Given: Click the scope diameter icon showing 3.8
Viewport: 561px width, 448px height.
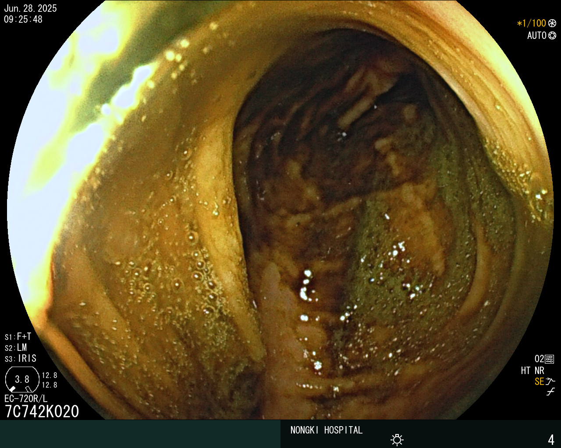Looking at the screenshot, I should pos(22,379).
